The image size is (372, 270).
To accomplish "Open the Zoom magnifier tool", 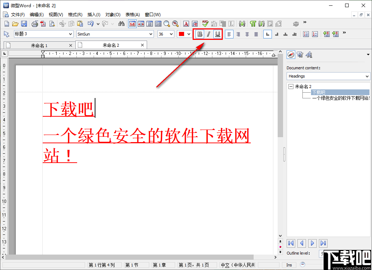I will coord(166,24).
